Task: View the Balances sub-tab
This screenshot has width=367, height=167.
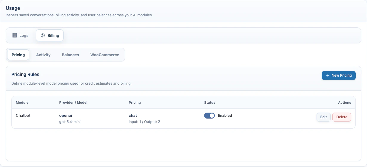Action: point(70,55)
